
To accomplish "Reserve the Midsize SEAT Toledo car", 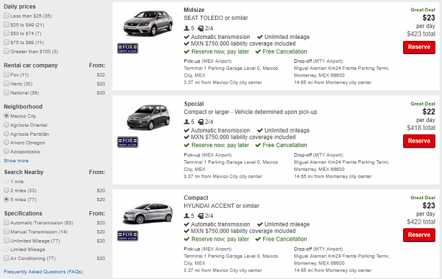I will pyautogui.click(x=419, y=47).
